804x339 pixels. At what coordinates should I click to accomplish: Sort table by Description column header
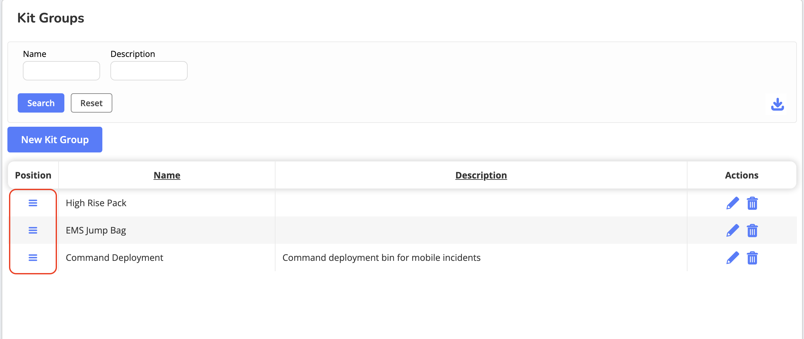(x=481, y=175)
